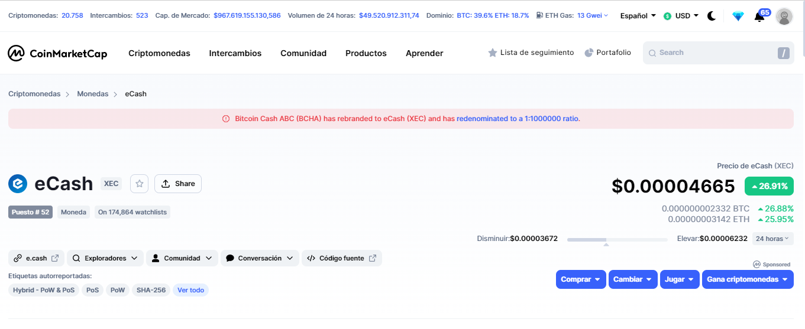Open the user profile avatar
805x329 pixels.
click(784, 17)
